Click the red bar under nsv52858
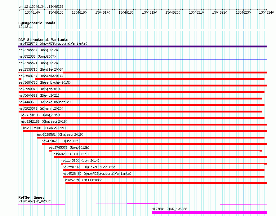This screenshot has width=276, height=216. pyautogui.click(x=166, y=183)
